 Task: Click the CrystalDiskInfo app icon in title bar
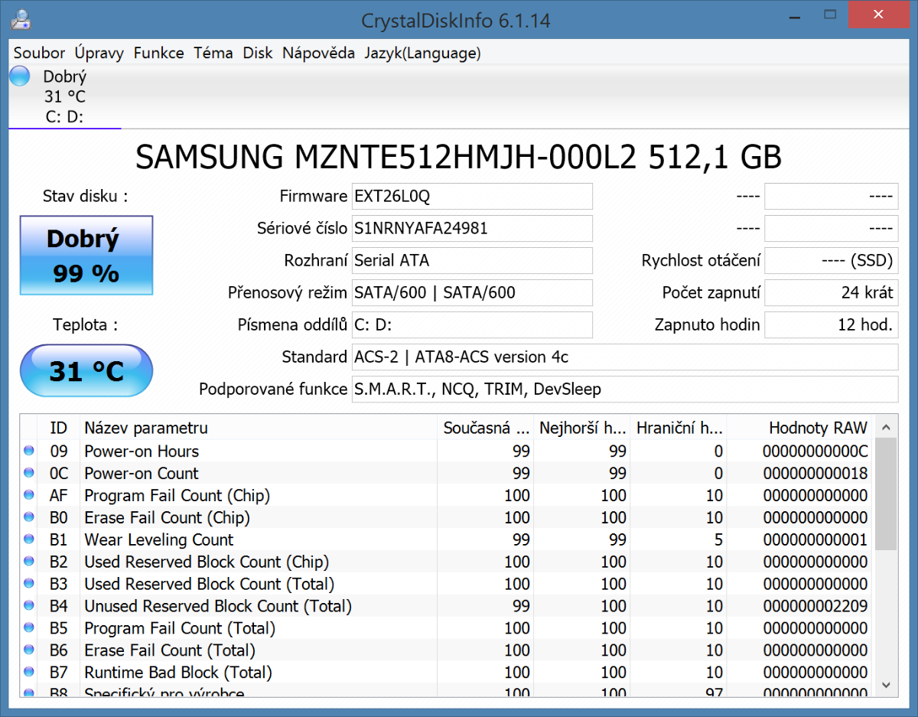coord(21,19)
